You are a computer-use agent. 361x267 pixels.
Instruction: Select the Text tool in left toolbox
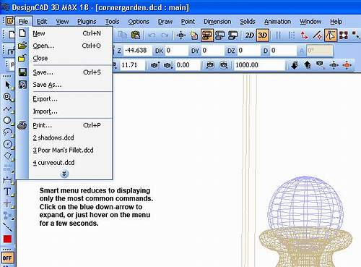pos(7,192)
